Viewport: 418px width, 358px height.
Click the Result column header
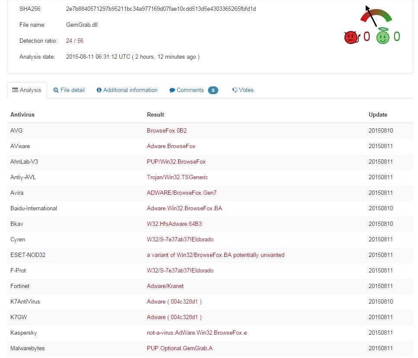[156, 114]
